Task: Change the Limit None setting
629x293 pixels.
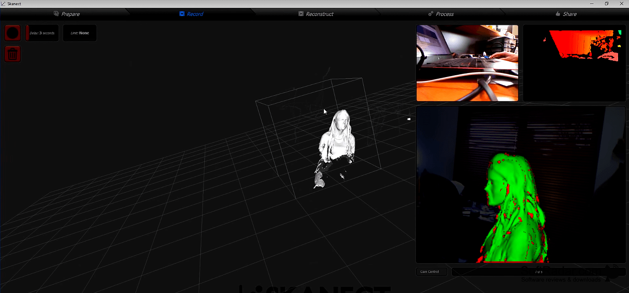Action: 80,33
